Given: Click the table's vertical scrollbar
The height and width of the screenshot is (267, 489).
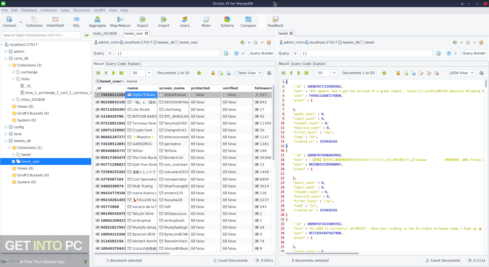Looking at the screenshot, I should 274,123.
